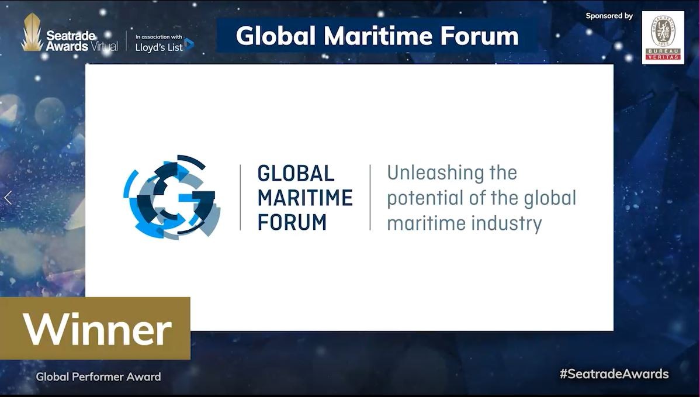
Task: Click the gold 'Winner' banner
Action: point(95,328)
